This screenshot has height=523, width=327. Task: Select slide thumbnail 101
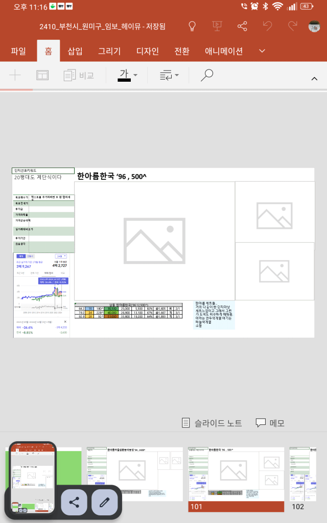[236, 479]
